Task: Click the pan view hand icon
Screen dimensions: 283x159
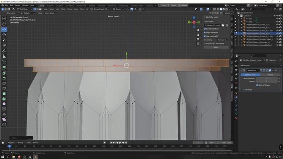Action: (x=198, y=34)
